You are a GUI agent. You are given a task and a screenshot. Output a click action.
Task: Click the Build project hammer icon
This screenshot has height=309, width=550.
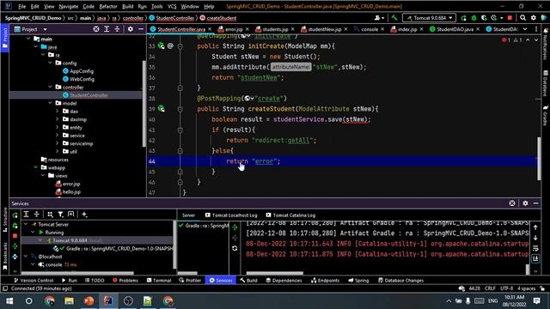(x=394, y=18)
